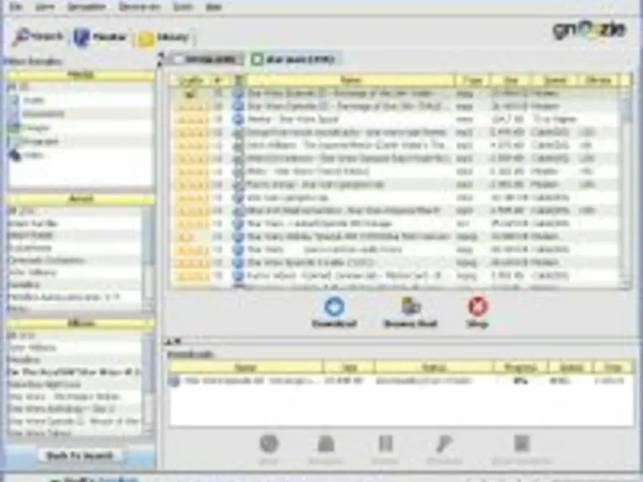Image resolution: width=643 pixels, height=482 pixels.
Task: Select the 'Star Wars Spoof' result row
Action: (x=395, y=119)
